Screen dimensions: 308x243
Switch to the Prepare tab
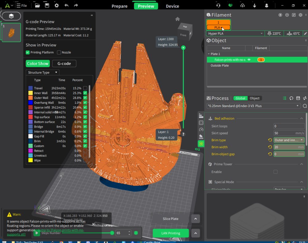(120, 6)
